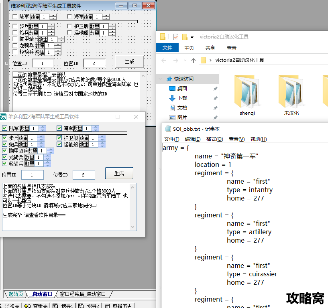Open the 主页 ribbon tab in Explorer
This screenshot has width=328, height=308.
coord(189,48)
